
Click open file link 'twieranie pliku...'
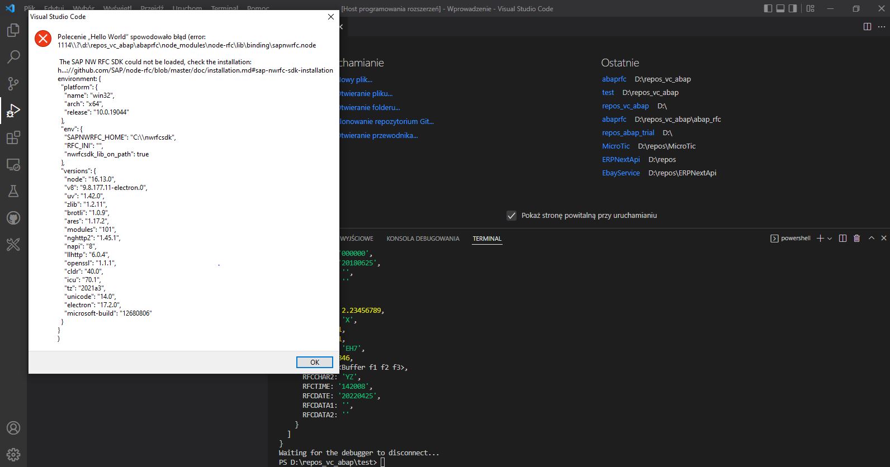(x=366, y=94)
